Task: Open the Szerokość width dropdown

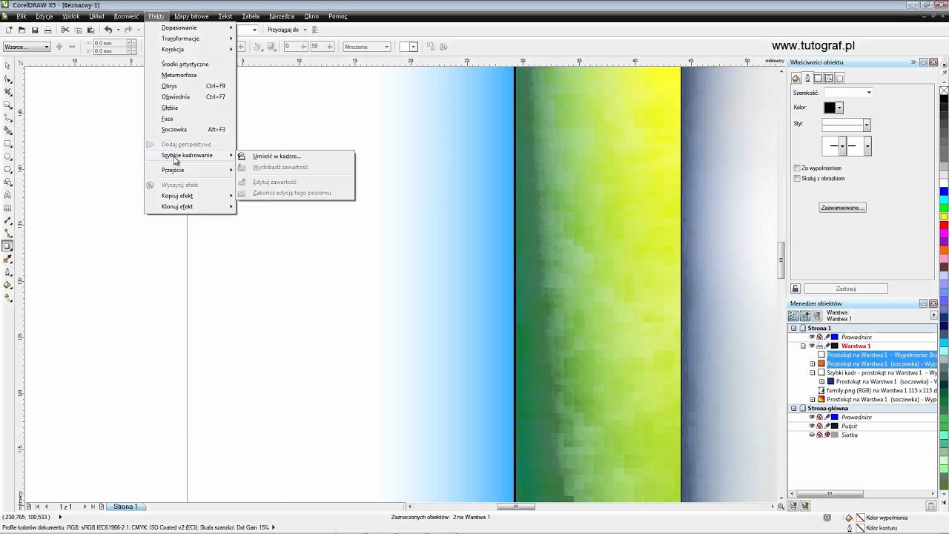Action: 869,93
